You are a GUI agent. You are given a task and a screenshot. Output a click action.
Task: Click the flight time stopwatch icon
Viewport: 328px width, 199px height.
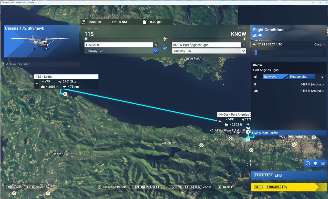pos(84,22)
